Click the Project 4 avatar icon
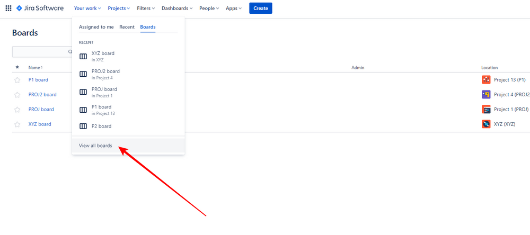 (x=486, y=95)
